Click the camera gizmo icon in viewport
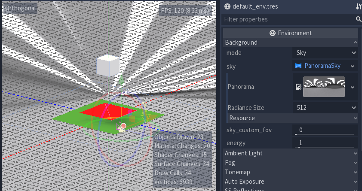 pos(121,130)
